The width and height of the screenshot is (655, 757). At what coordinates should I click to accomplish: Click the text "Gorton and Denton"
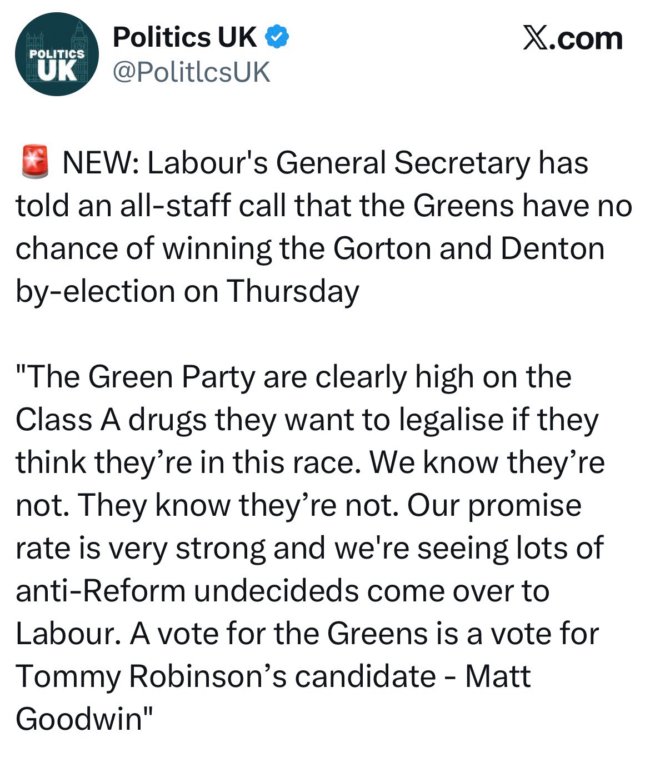pyautogui.click(x=468, y=248)
